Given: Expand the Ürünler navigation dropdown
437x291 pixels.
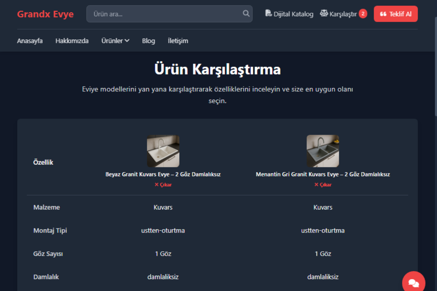Looking at the screenshot, I should click(115, 41).
